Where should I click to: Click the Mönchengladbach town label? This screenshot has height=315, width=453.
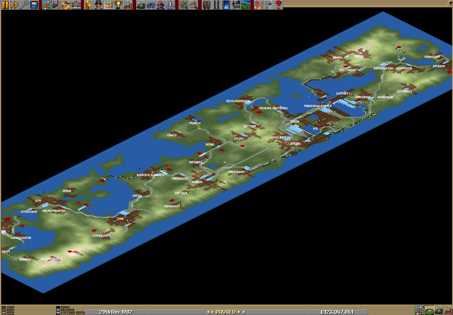coord(318,106)
